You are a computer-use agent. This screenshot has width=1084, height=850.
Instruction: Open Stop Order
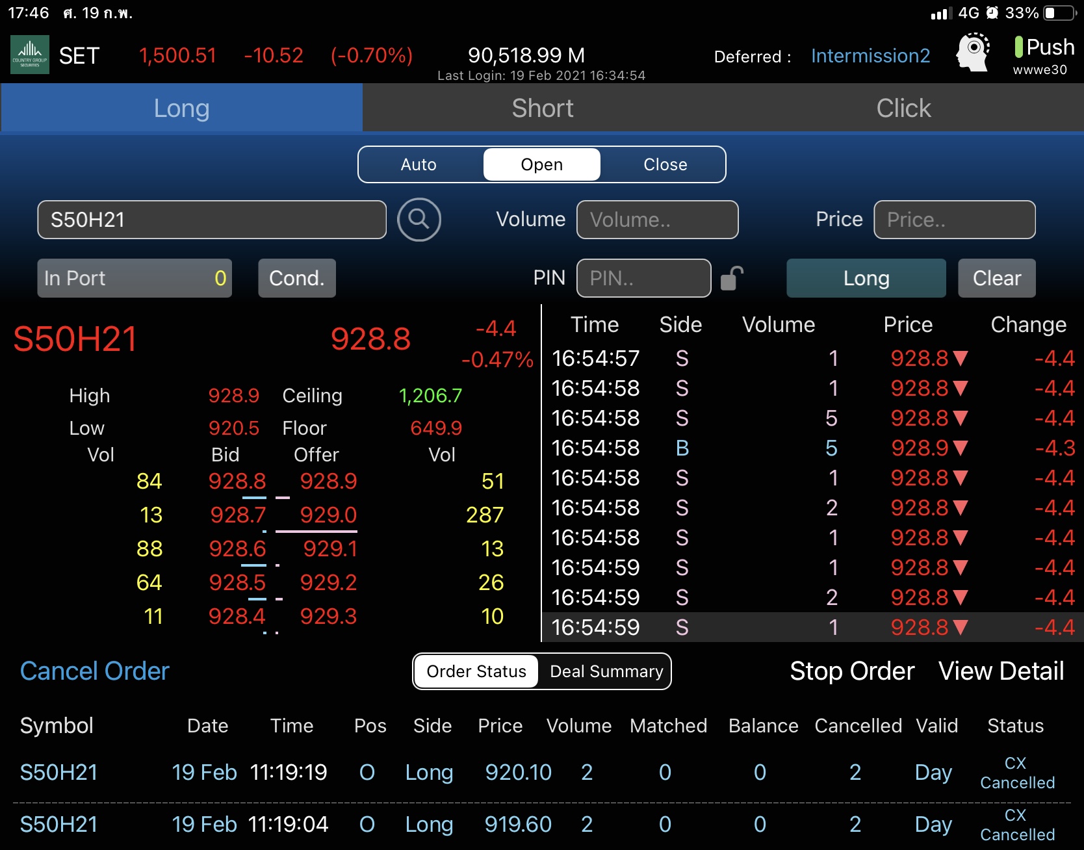pos(852,671)
